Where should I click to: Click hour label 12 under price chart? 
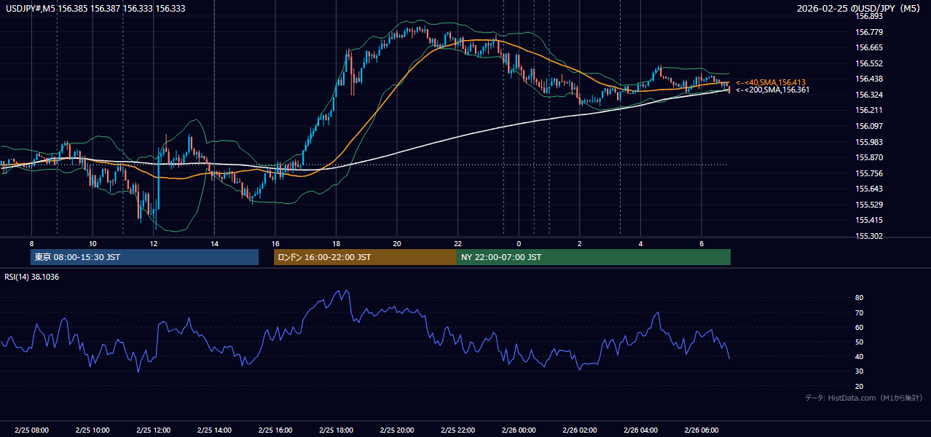(x=154, y=243)
